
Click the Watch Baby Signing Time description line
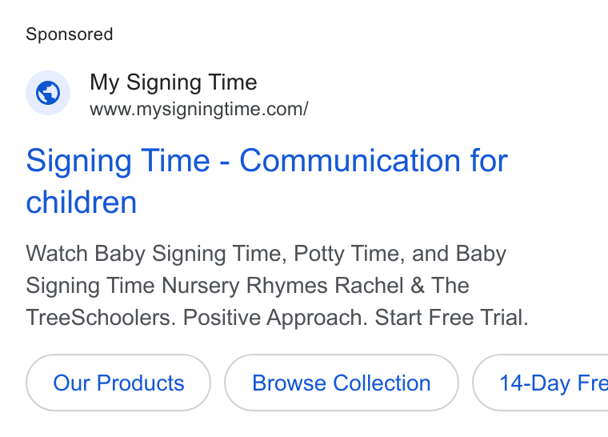point(266,254)
